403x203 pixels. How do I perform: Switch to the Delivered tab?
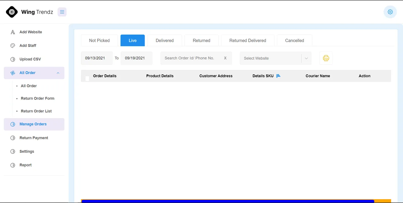click(x=165, y=41)
